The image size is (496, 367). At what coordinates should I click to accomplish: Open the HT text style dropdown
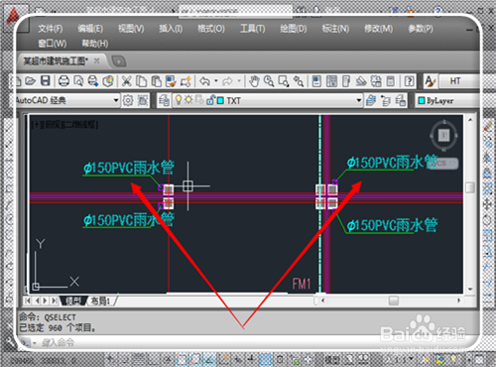point(459,81)
